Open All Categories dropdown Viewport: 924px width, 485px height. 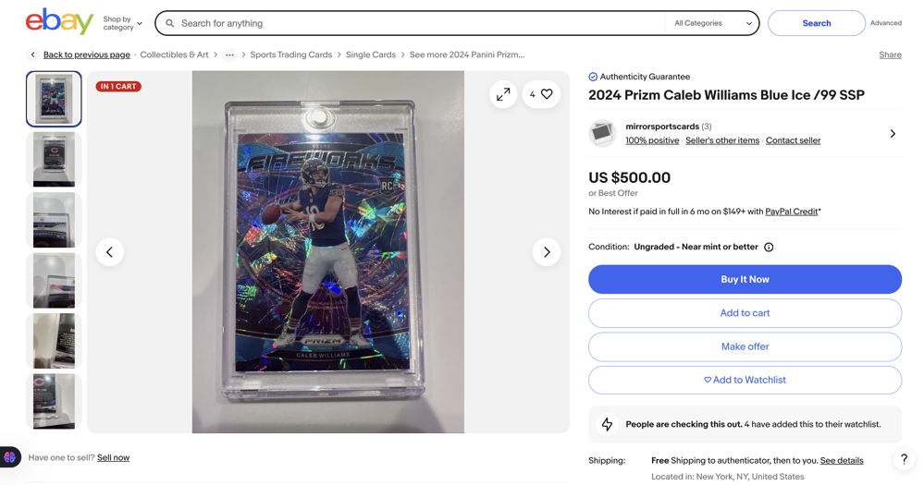coord(713,23)
